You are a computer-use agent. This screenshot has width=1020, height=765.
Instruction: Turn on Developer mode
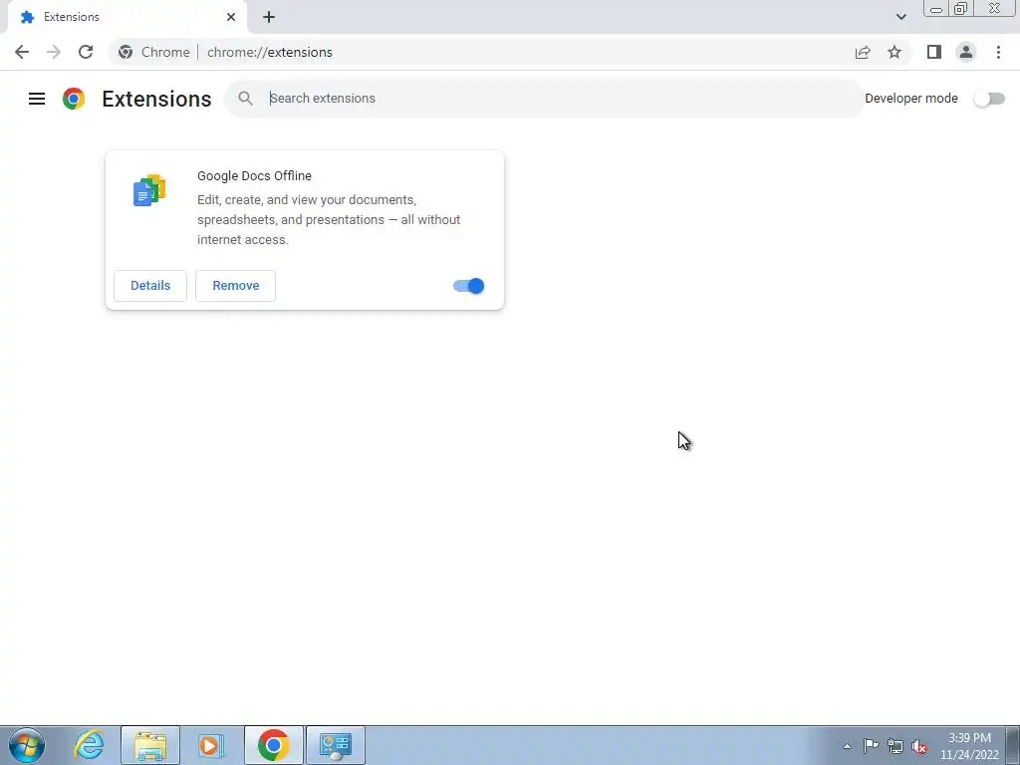[989, 99]
